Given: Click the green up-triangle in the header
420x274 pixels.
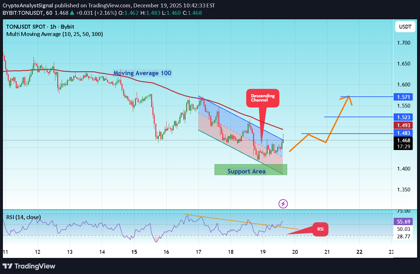Looking at the screenshot, I should point(72,12).
